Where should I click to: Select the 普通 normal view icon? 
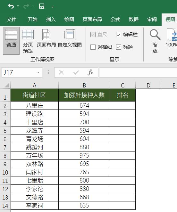(x=11, y=41)
